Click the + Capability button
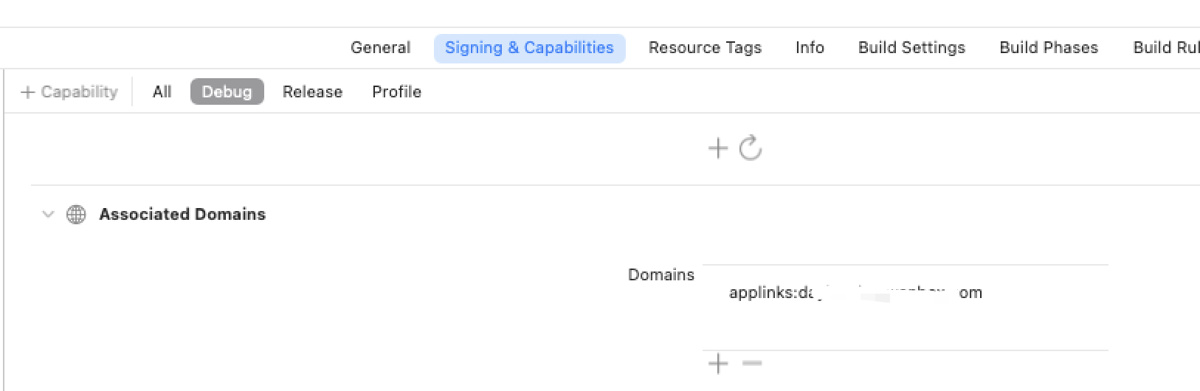1200x391 pixels. click(x=69, y=92)
